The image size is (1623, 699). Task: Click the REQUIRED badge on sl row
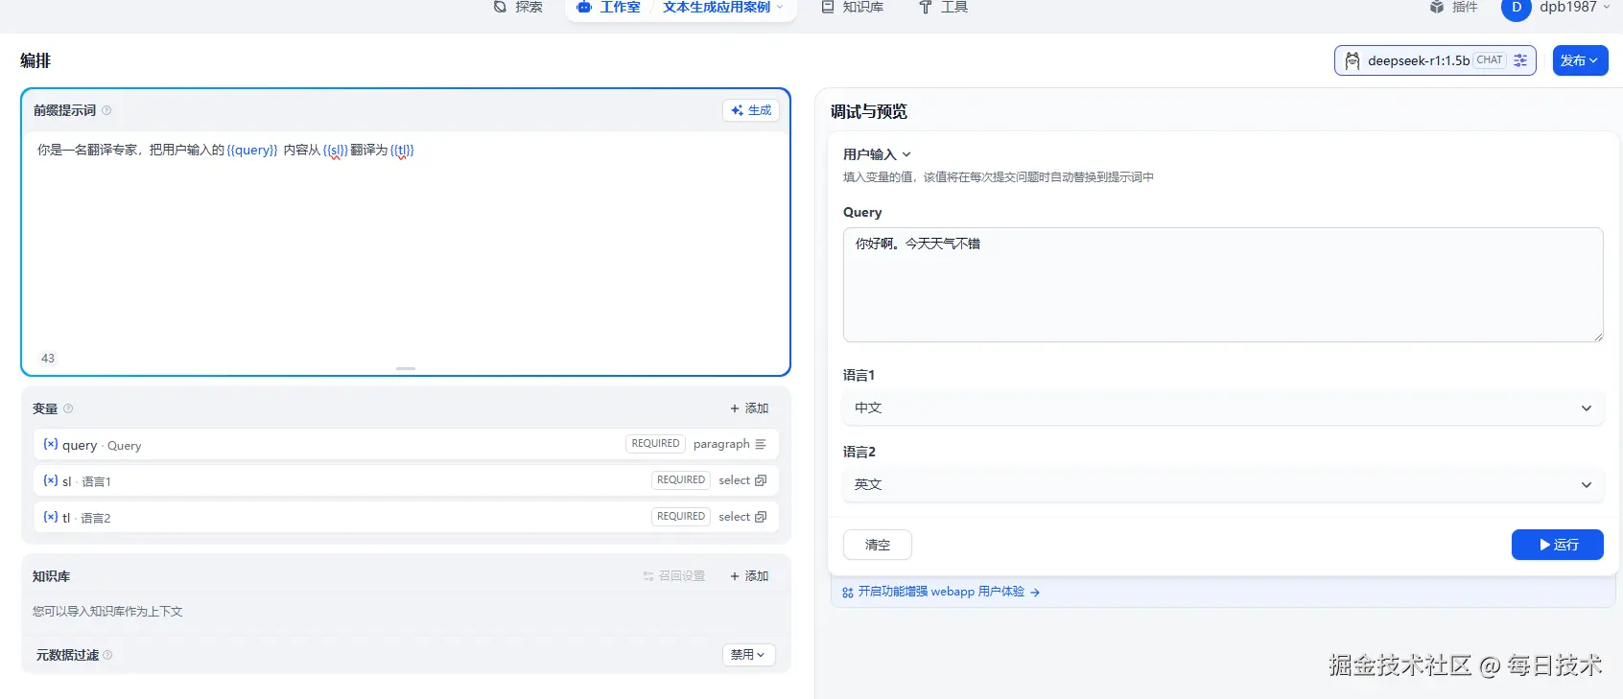[x=681, y=479]
